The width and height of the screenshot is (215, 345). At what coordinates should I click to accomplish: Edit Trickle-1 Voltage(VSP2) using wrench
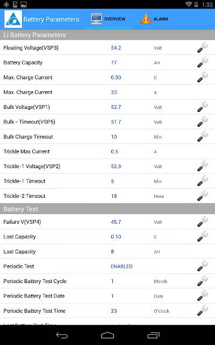[x=203, y=166]
